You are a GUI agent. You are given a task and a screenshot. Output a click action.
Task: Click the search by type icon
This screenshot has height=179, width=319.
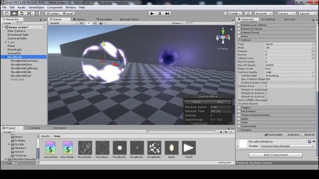pos(221,132)
